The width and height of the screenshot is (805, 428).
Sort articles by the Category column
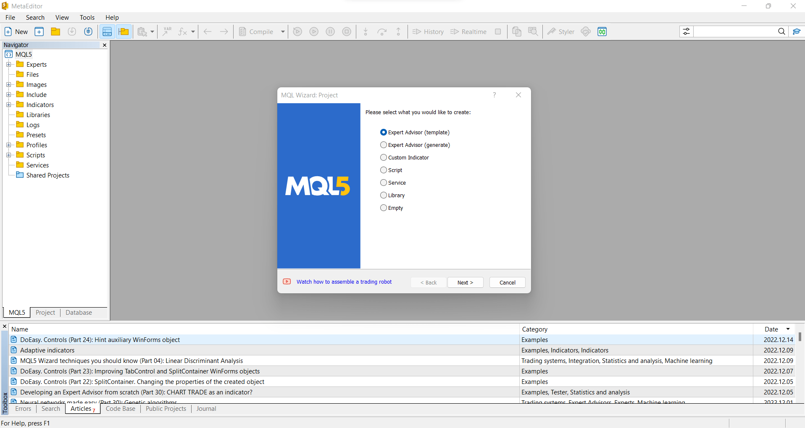tap(636, 329)
